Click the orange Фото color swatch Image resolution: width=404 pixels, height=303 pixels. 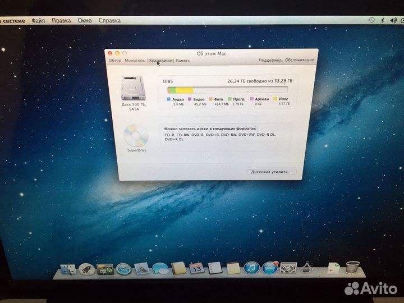[210, 99]
